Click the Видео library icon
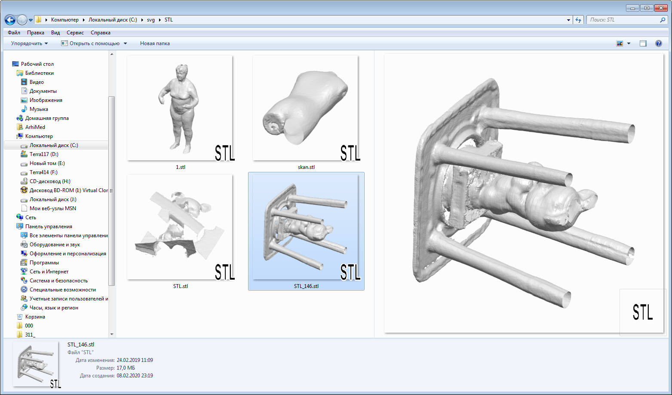This screenshot has height=395, width=672. pyautogui.click(x=24, y=82)
